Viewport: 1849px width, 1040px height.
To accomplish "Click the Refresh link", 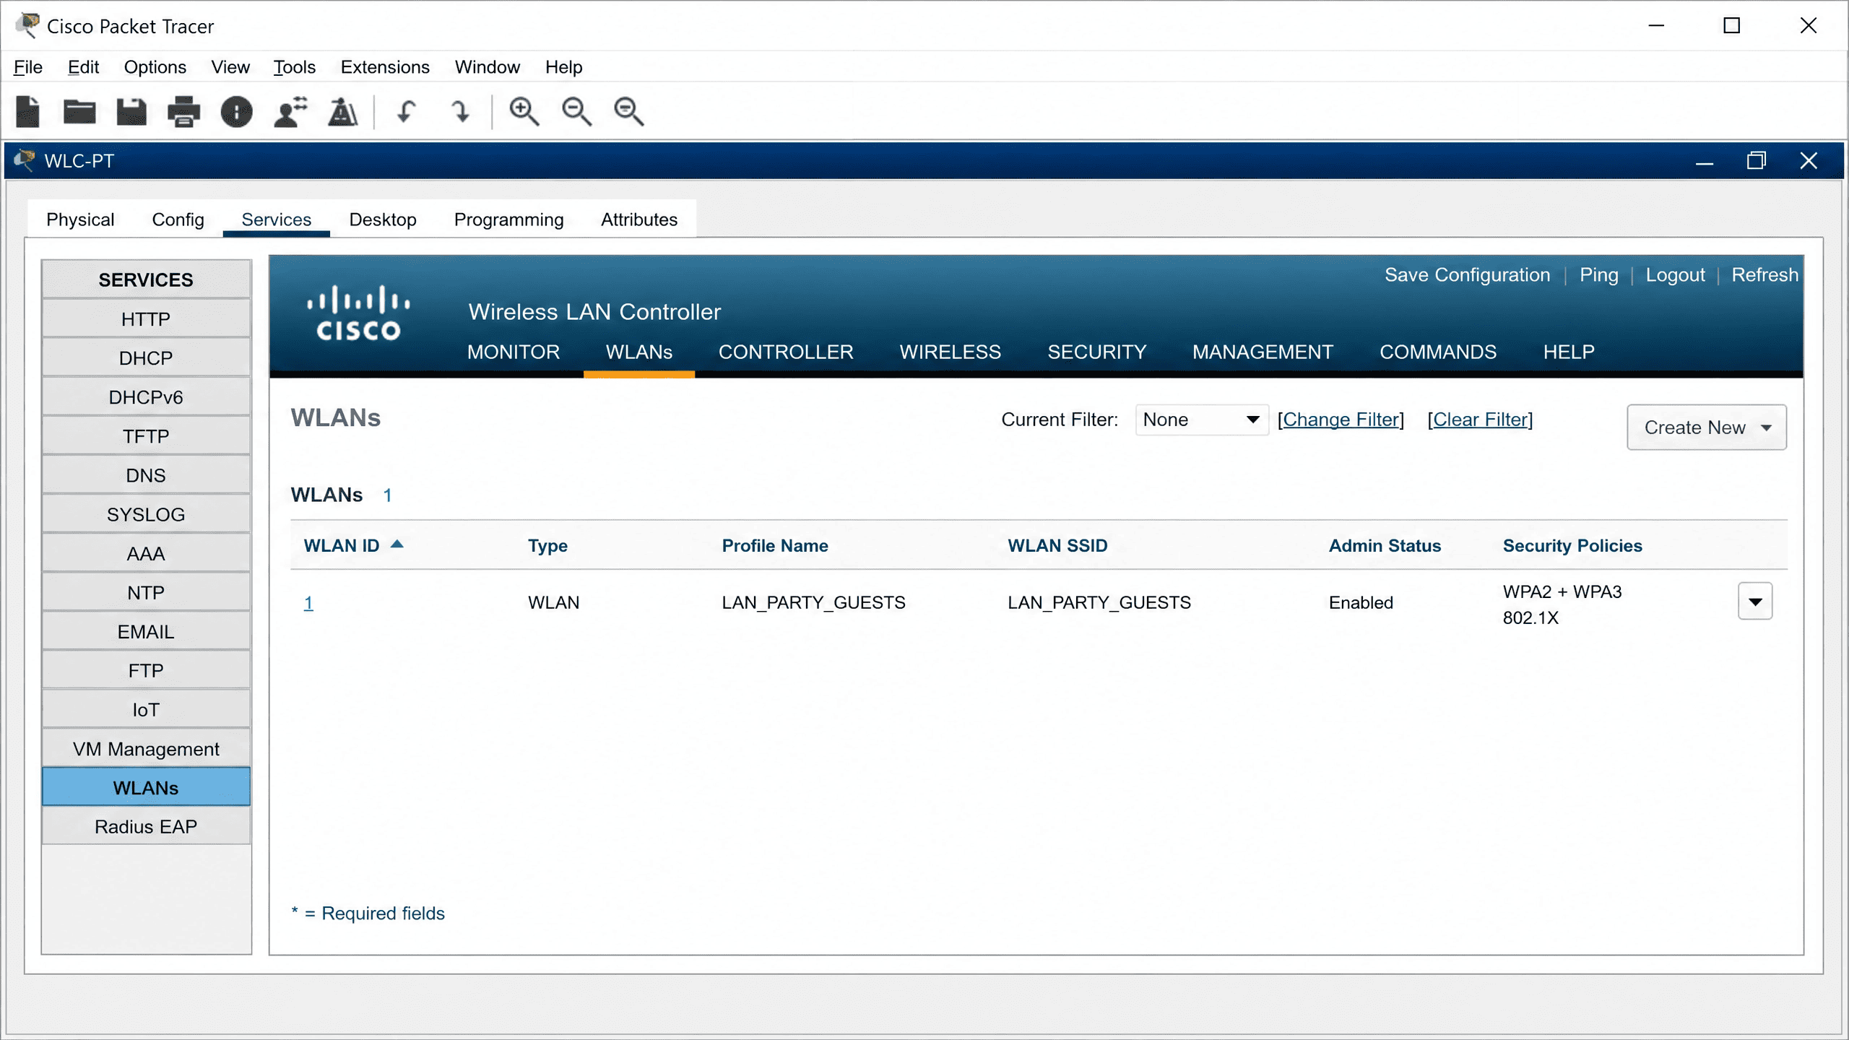I will tap(1764, 275).
